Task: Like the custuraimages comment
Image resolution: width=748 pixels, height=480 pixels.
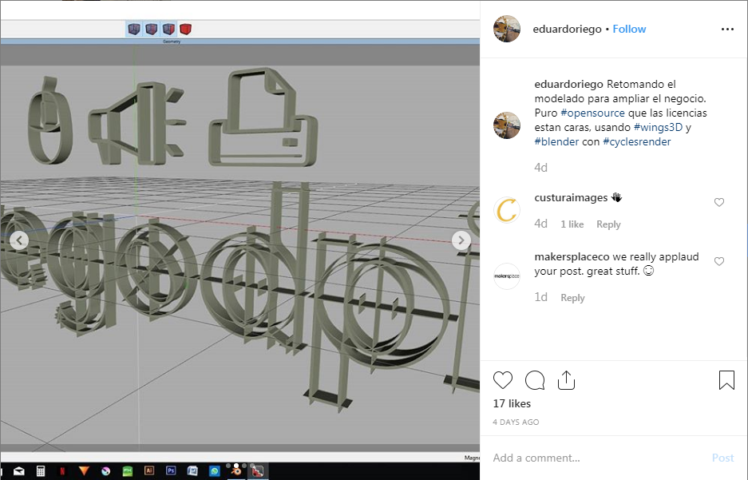Action: coord(719,202)
